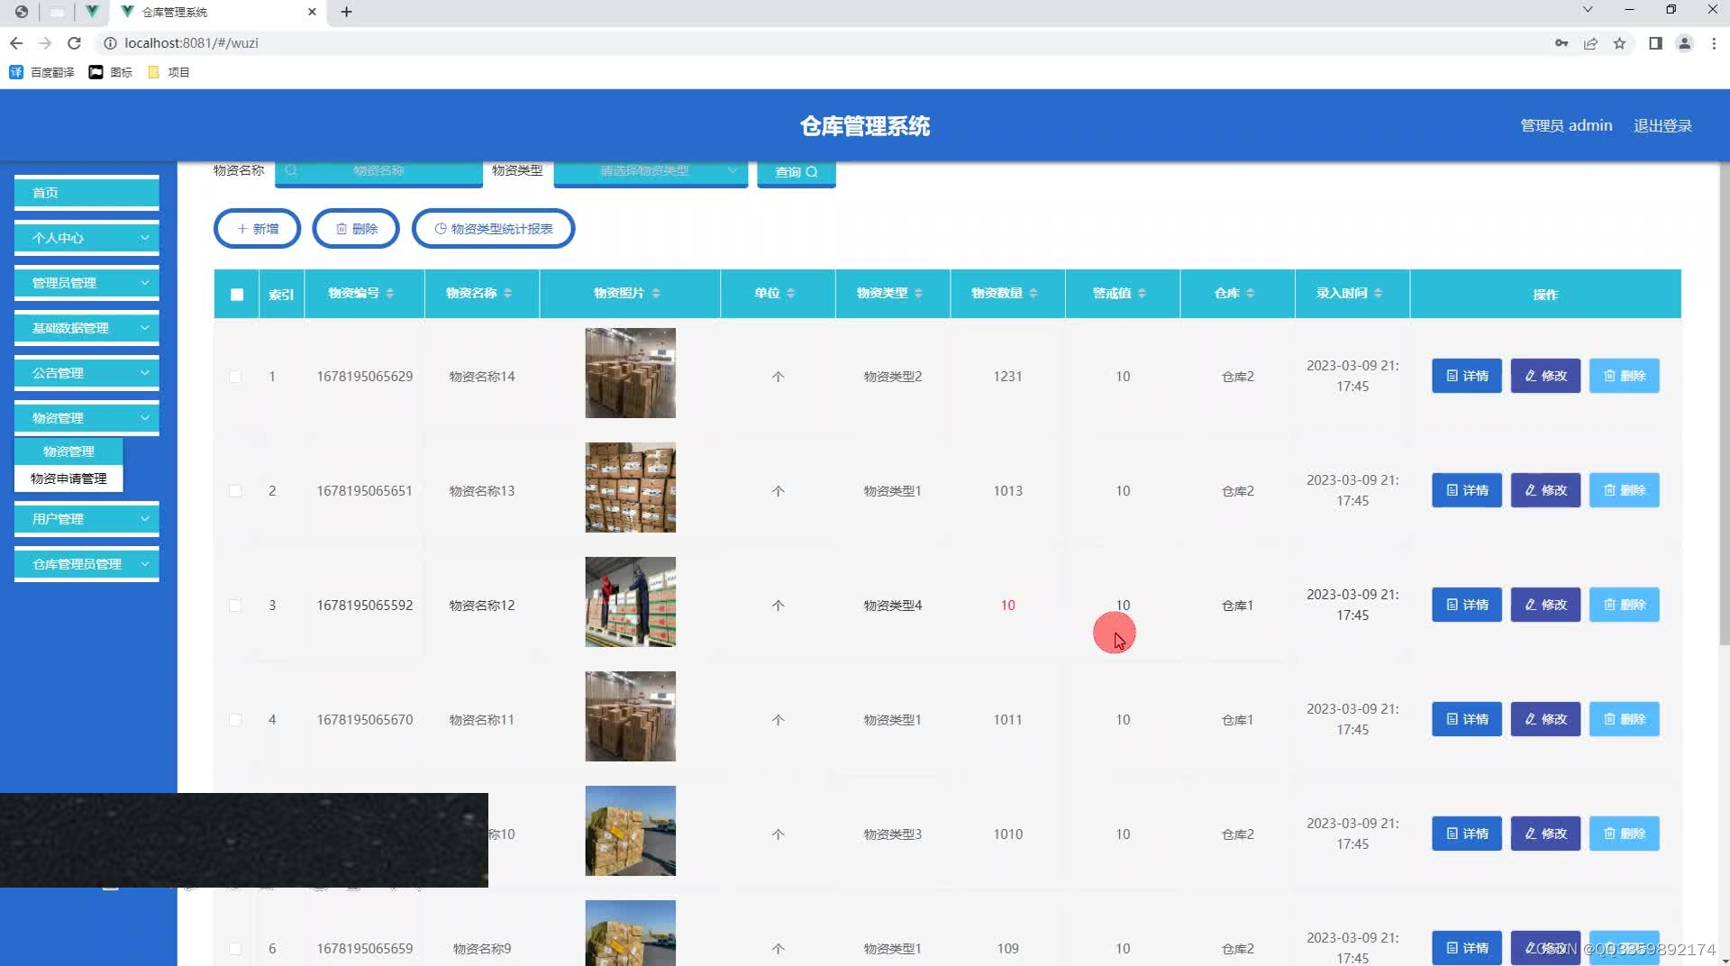1730x966 pixels.
Task: Open the 项目 bookmarks folder
Action: click(168, 72)
